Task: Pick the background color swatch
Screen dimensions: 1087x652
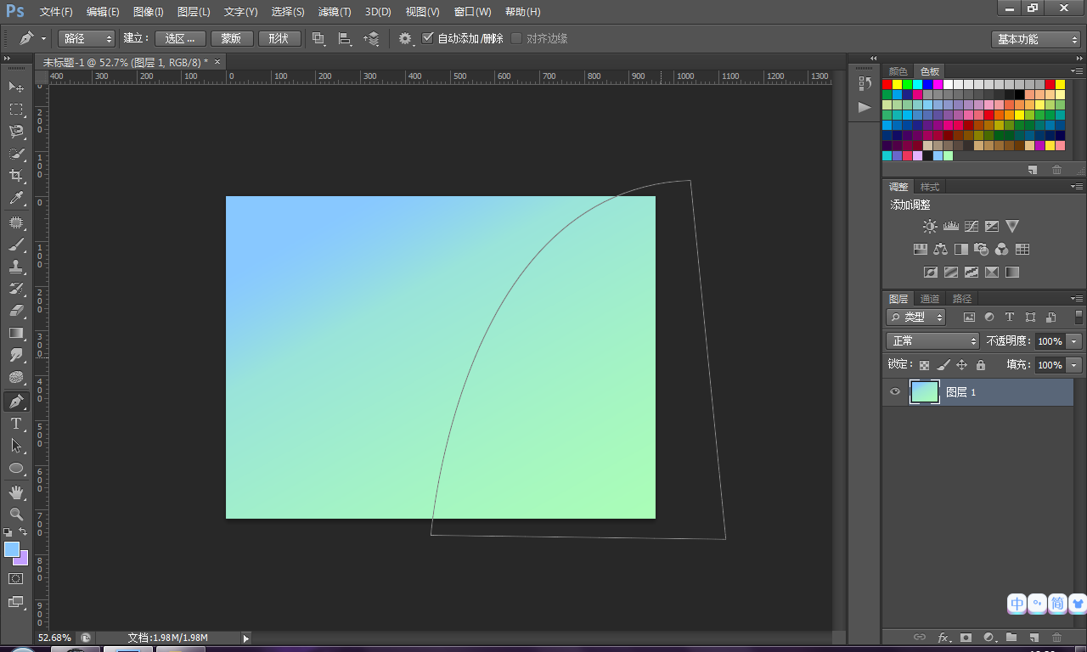Action: pos(23,559)
